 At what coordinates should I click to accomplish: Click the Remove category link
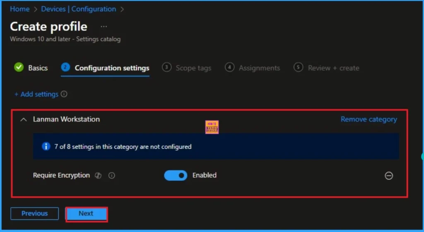click(369, 119)
